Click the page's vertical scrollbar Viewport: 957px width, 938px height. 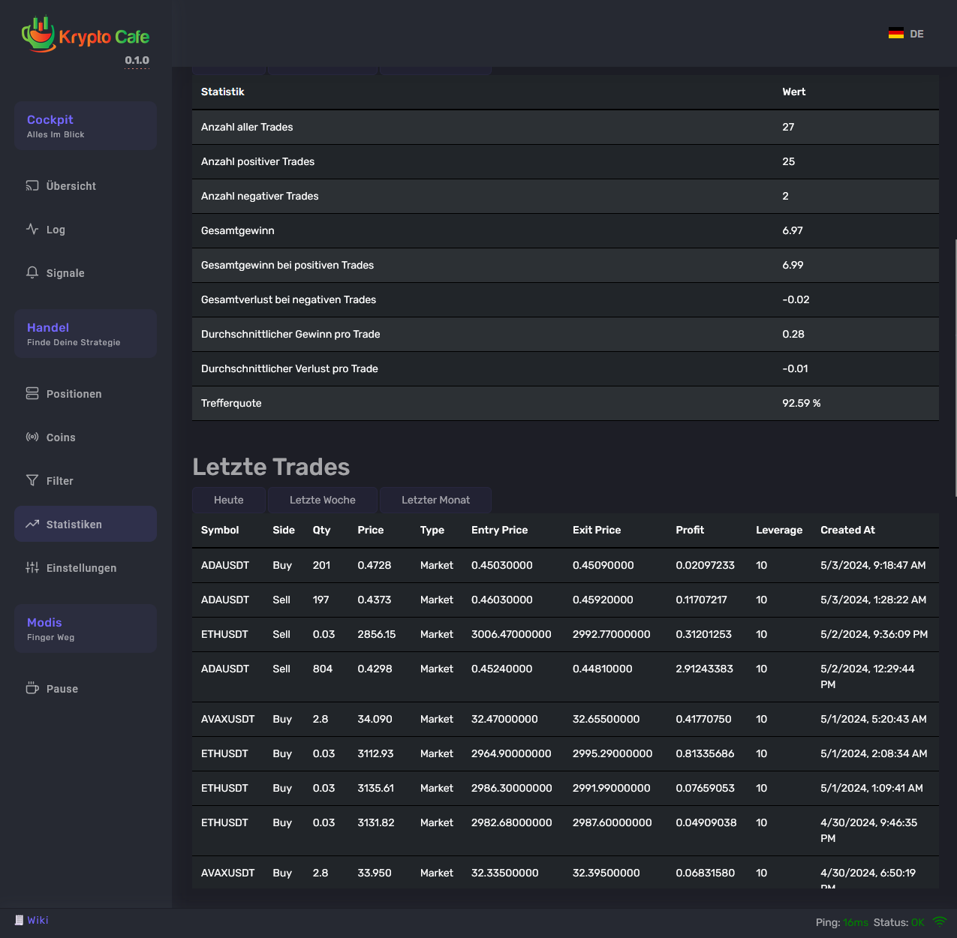pyautogui.click(x=955, y=368)
